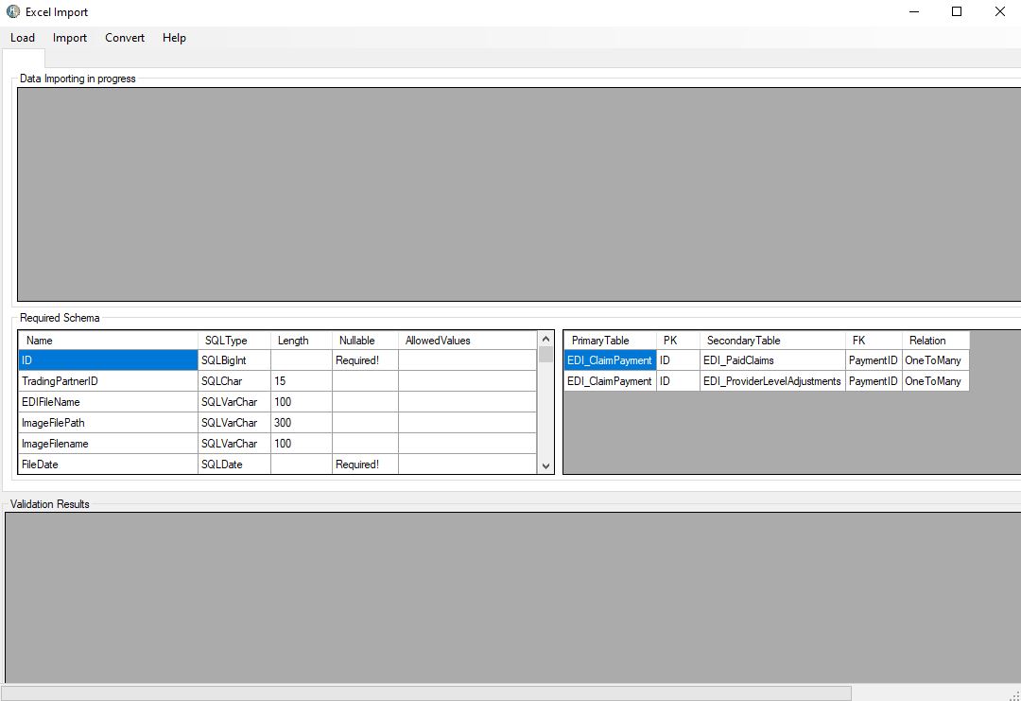Sort by the Nullable column header
The image size is (1021, 701).
[365, 340]
